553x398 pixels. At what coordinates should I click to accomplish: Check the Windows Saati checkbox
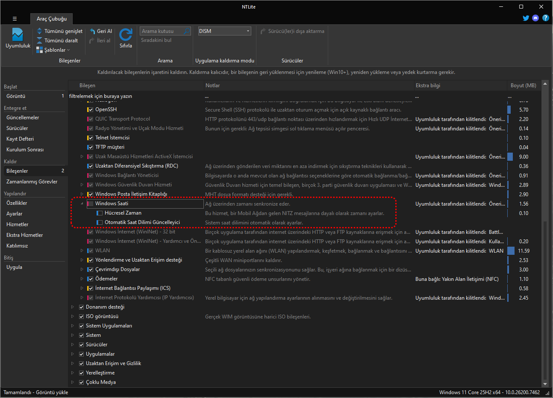pos(90,204)
